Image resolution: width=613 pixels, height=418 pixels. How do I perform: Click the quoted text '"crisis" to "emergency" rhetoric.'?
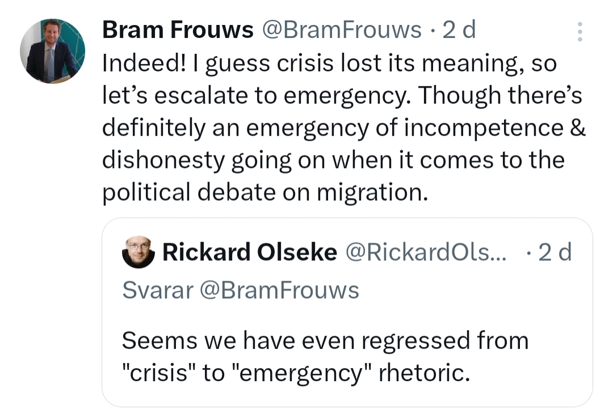pos(296,374)
